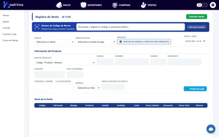The image size is (219, 137).
Task: Open the VENTAS top menu item
Action: 152,5
